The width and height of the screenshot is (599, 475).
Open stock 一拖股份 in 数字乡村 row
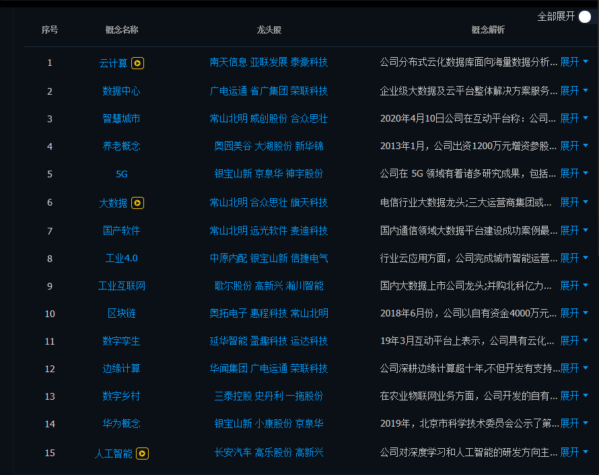pos(304,396)
